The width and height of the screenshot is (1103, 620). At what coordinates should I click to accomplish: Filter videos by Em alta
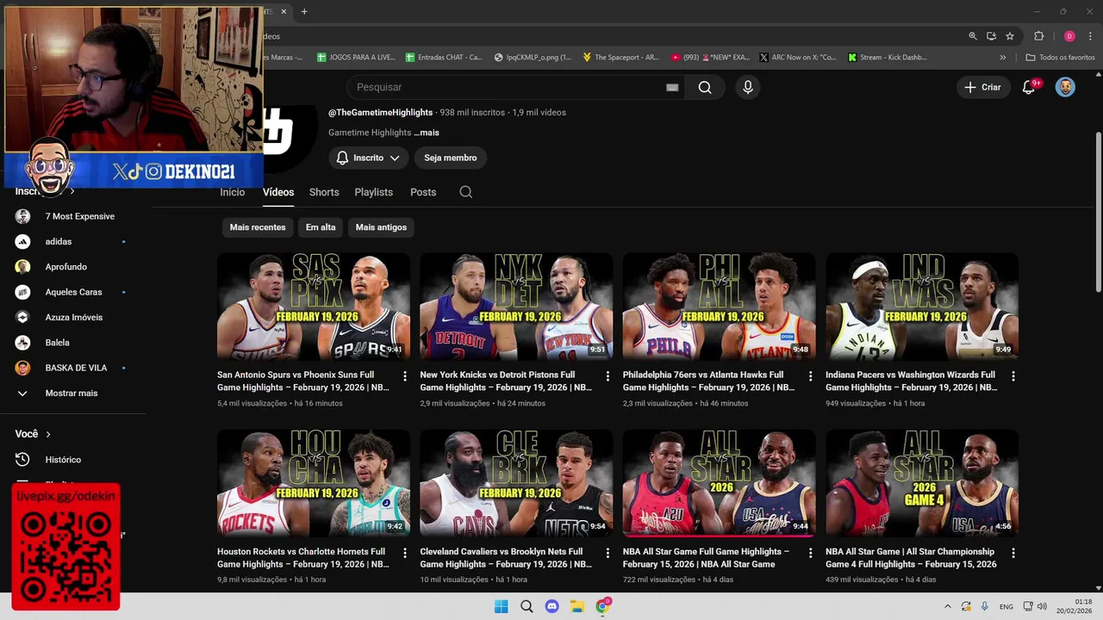(321, 227)
